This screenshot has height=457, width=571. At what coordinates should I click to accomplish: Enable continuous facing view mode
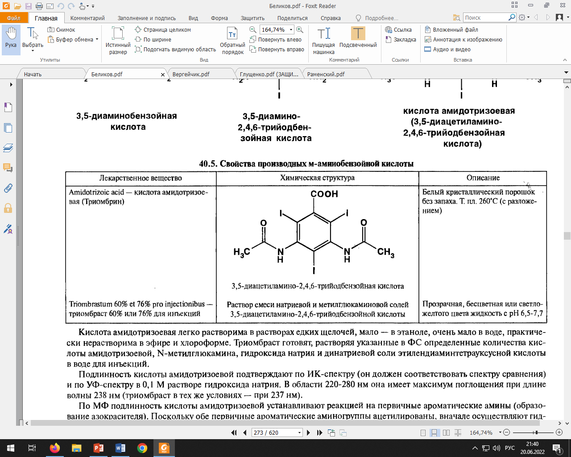(x=458, y=432)
